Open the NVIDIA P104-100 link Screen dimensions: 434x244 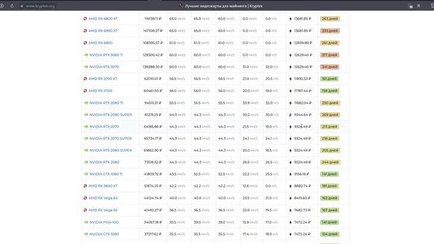(x=104, y=222)
